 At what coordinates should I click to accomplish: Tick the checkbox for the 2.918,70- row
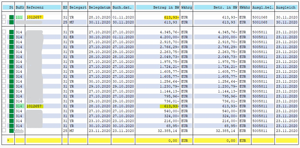coord(4,42)
